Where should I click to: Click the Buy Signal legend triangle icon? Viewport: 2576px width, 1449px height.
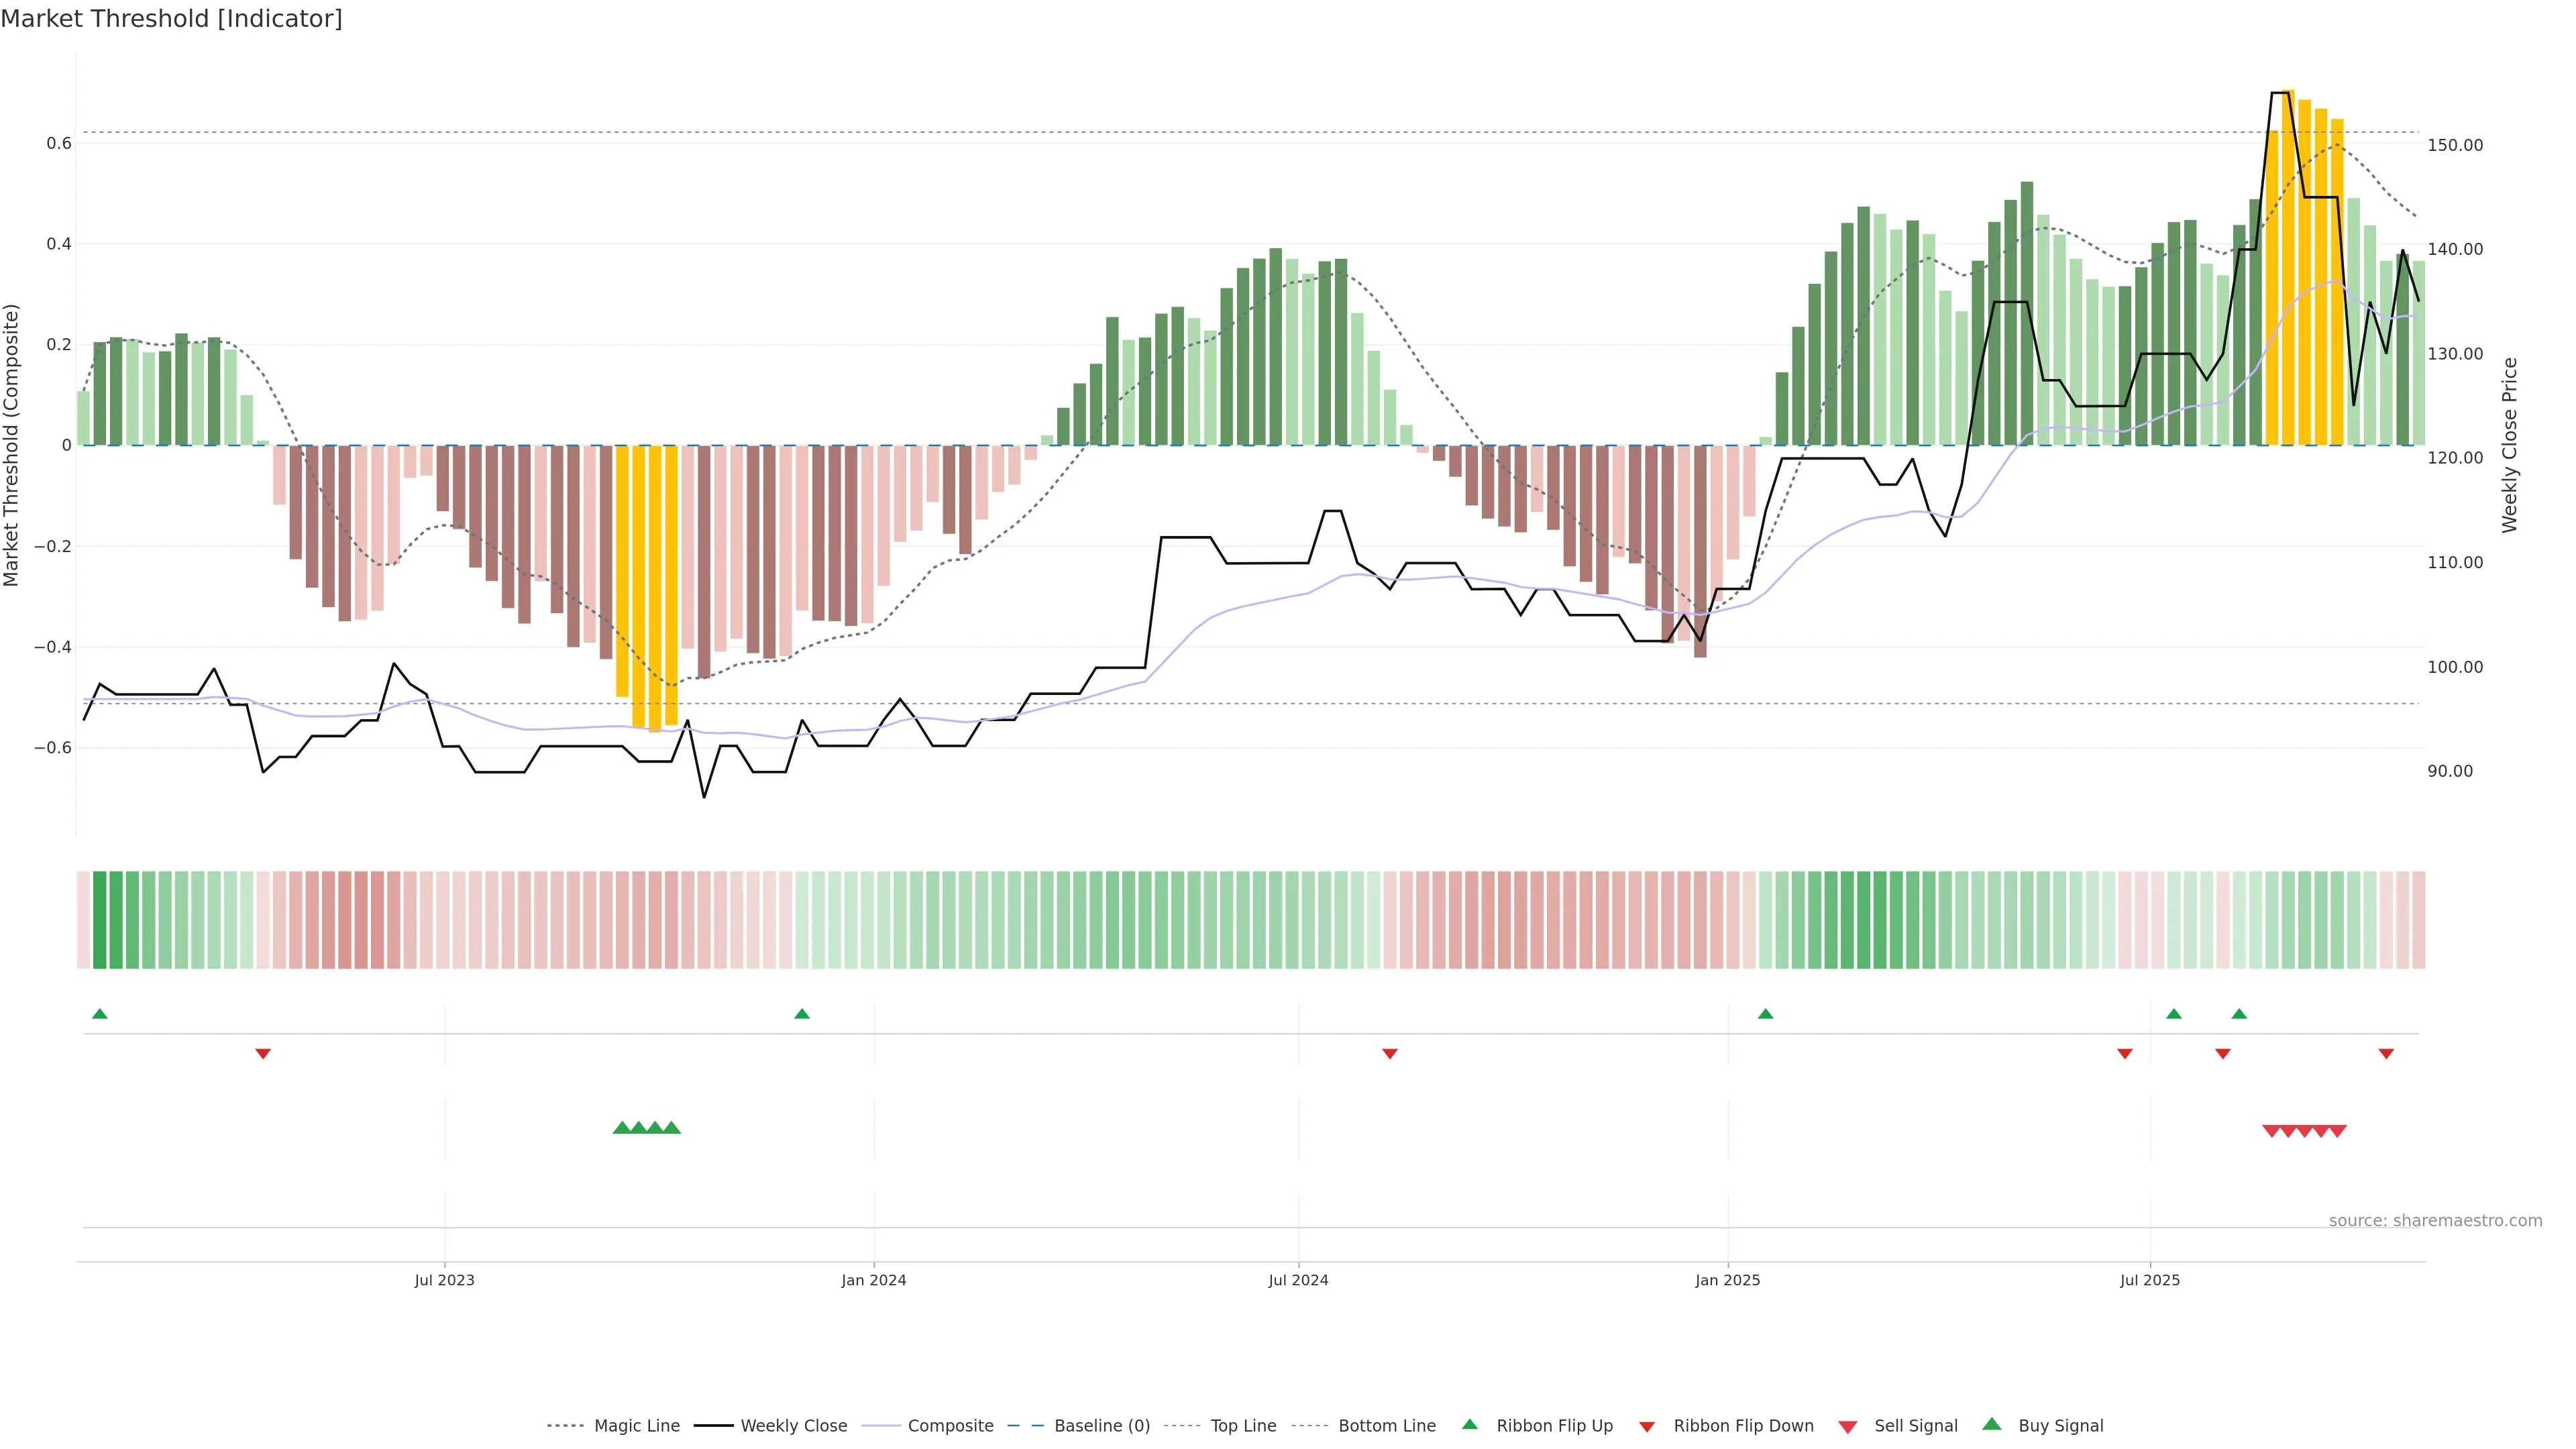pyautogui.click(x=1992, y=1424)
